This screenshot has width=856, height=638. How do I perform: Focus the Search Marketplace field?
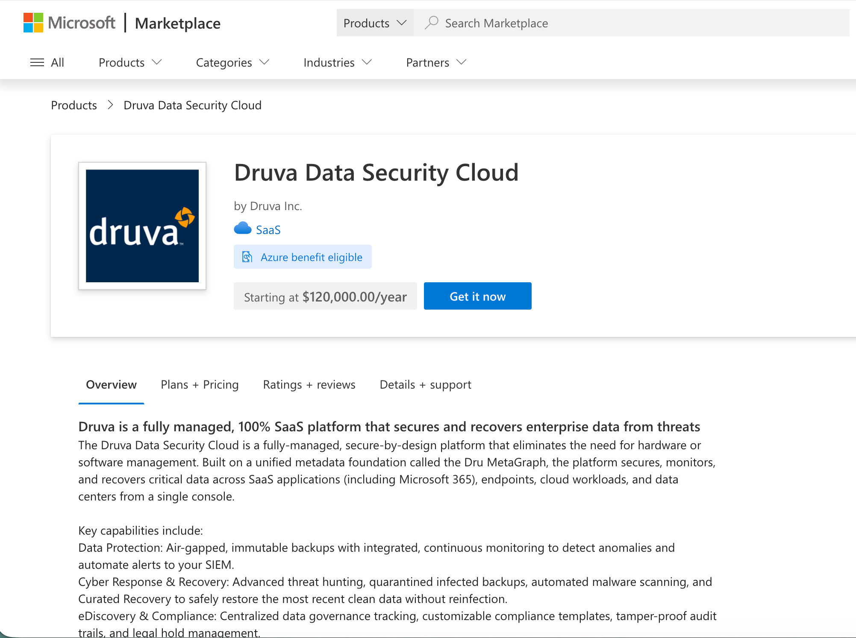coord(631,23)
